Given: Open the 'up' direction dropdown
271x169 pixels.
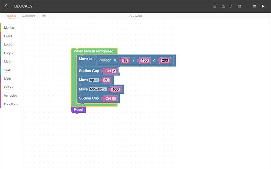Looking at the screenshot, I should pyautogui.click(x=94, y=80).
